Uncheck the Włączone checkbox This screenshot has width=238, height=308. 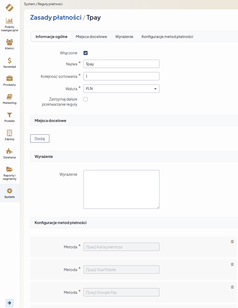click(86, 53)
